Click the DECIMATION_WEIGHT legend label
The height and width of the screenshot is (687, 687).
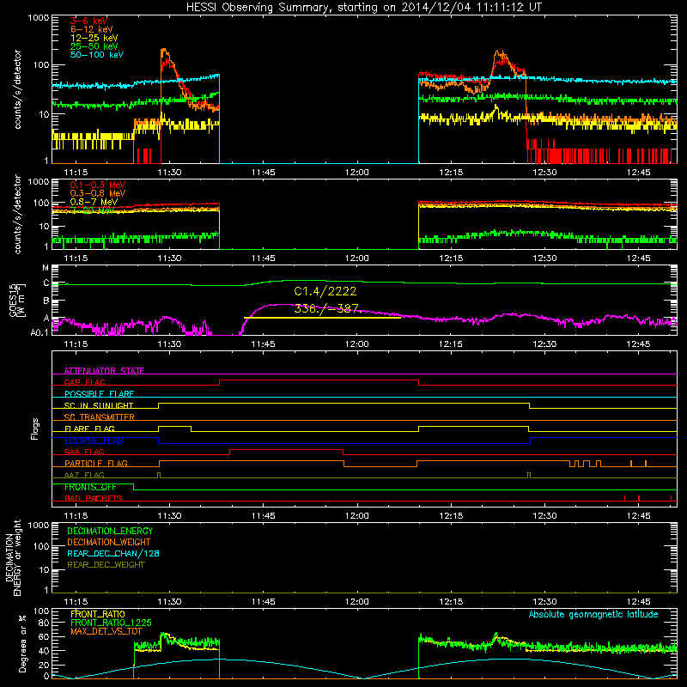[x=109, y=542]
